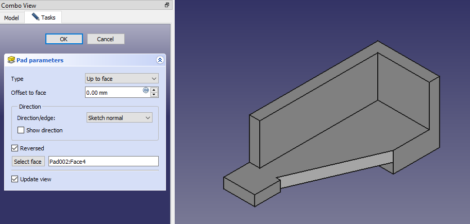Open the Direction/edge Sketch normal dropdown

coord(119,118)
